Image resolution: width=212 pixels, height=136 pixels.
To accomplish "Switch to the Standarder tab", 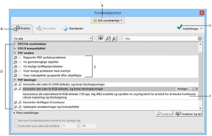I will 73,29.
